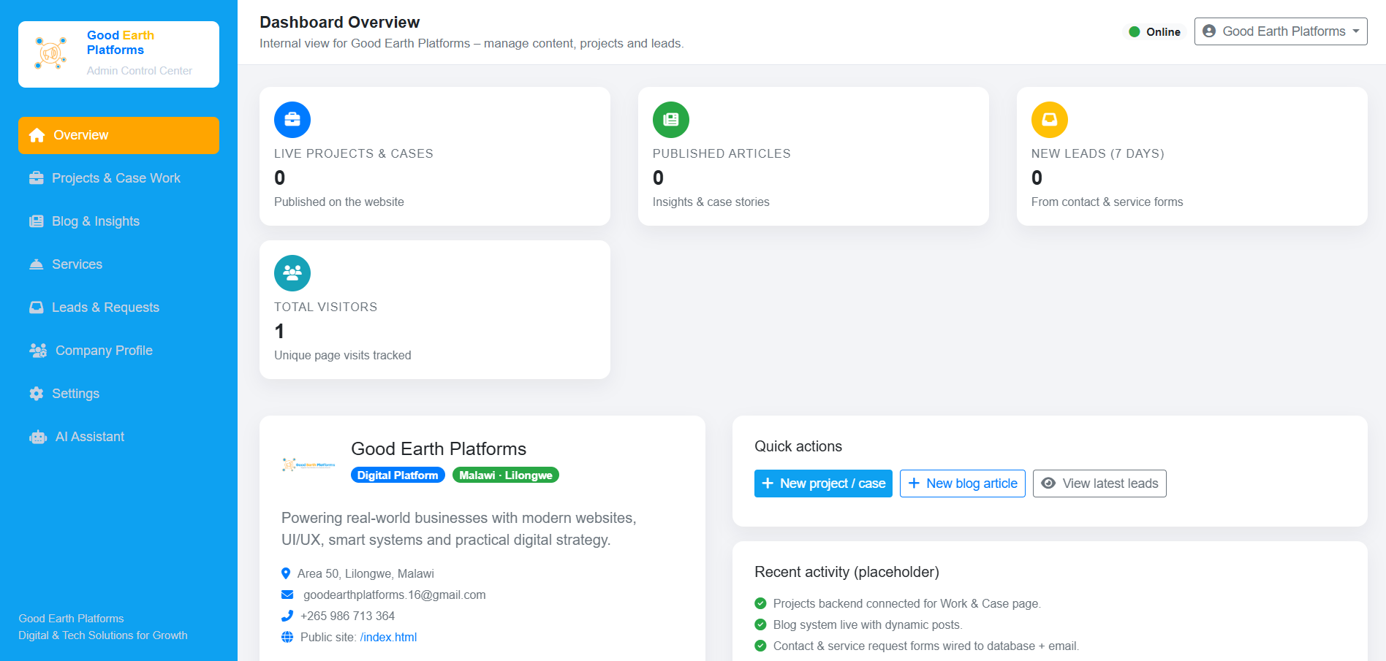Click the company logo thumbnail in profile card
This screenshot has height=661, width=1386.
308,465
